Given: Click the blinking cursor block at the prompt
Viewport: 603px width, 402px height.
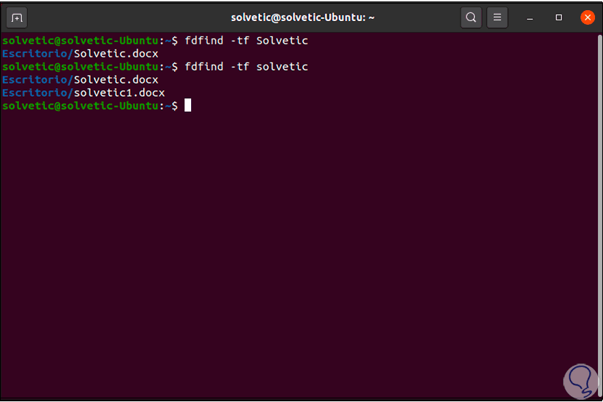Looking at the screenshot, I should pos(187,106).
